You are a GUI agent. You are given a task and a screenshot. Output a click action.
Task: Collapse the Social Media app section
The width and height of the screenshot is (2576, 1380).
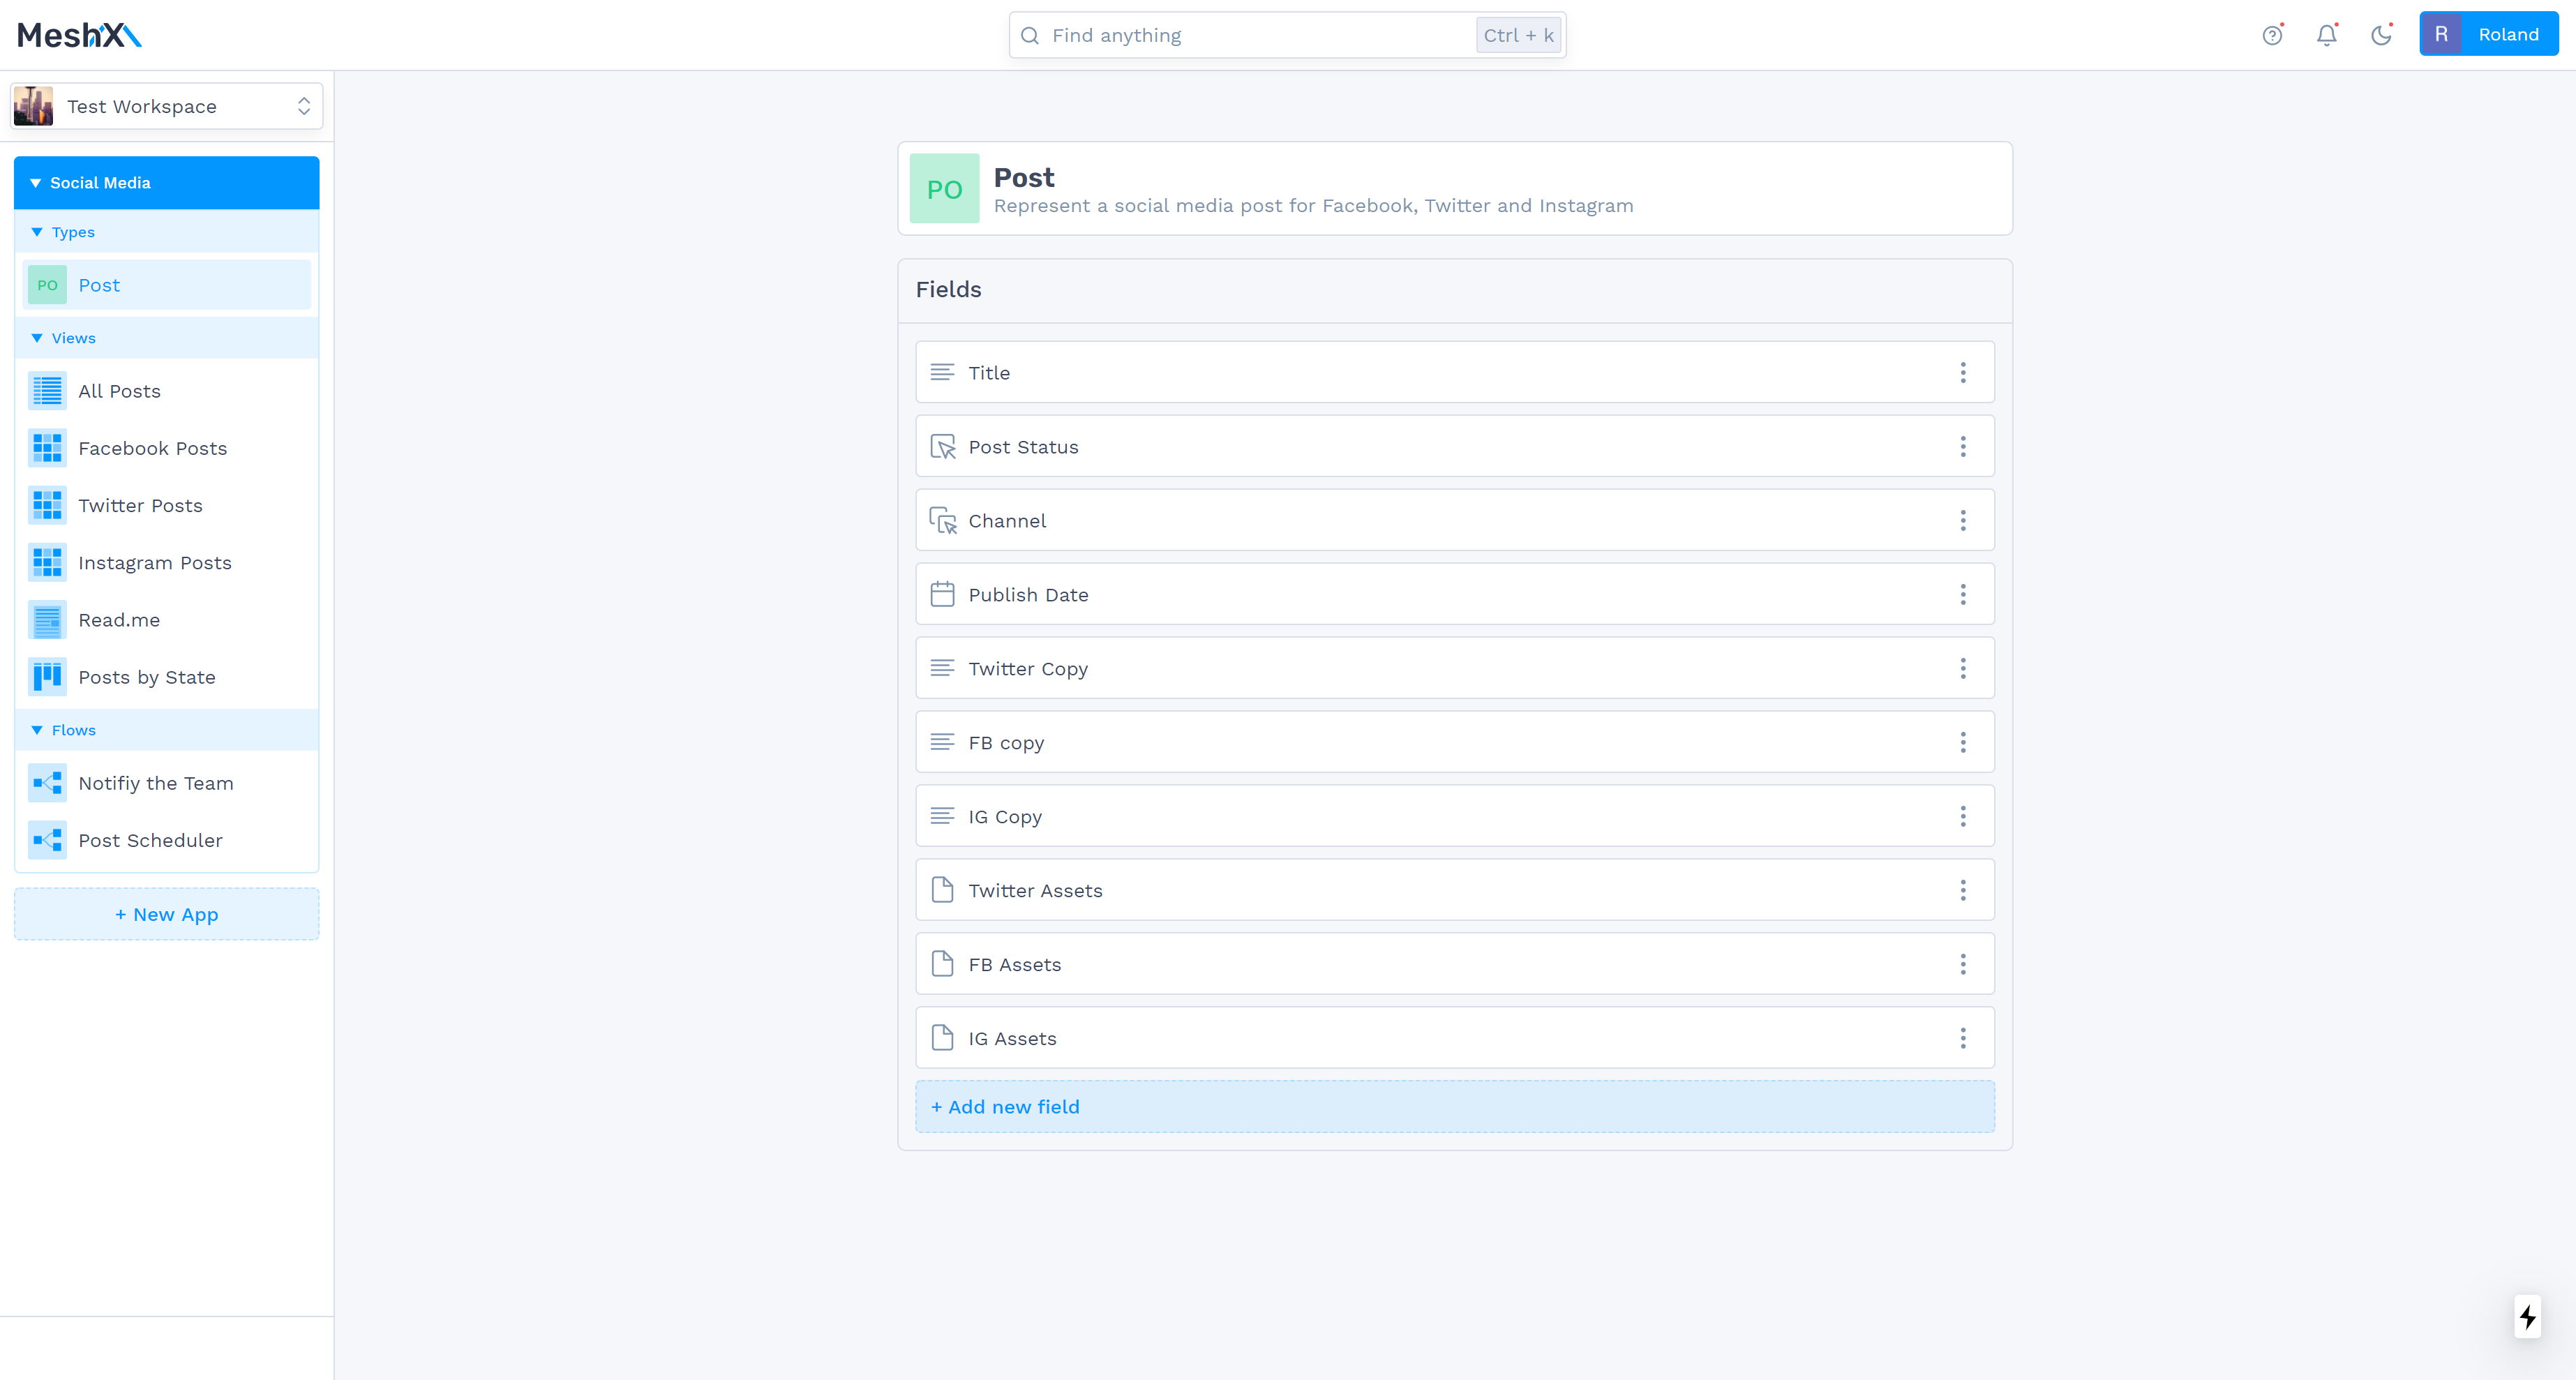(x=36, y=183)
